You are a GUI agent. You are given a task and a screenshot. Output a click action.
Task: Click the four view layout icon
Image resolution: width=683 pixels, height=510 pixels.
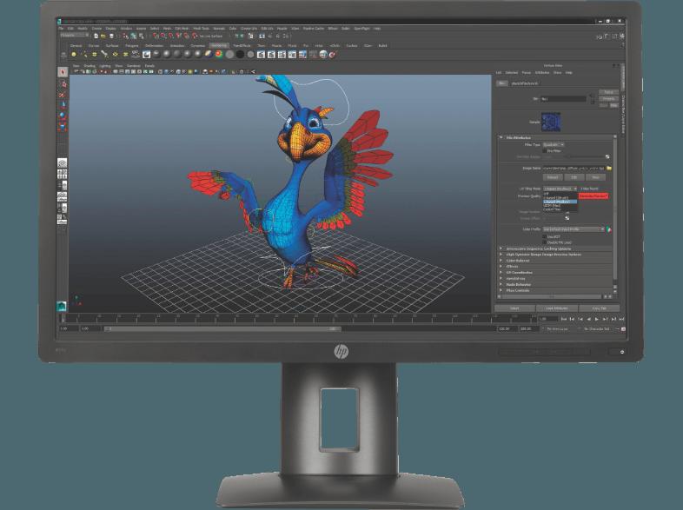(63, 175)
